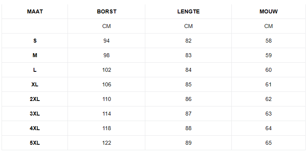308x153 pixels.
Task: Select the 4XL size label
Action: 35,128
